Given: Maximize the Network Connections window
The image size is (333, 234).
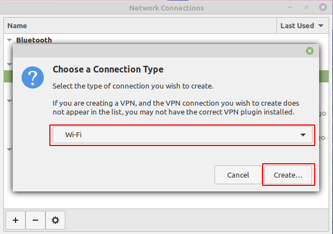Looking at the screenshot, I should [x=306, y=8].
